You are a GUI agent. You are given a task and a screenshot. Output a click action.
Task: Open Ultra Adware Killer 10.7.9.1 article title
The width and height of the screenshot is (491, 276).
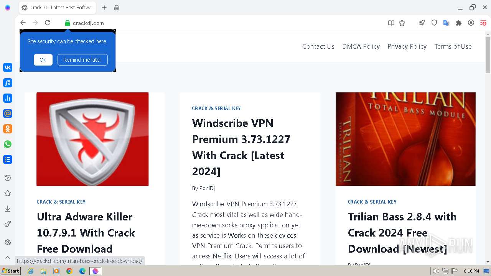pos(86,233)
